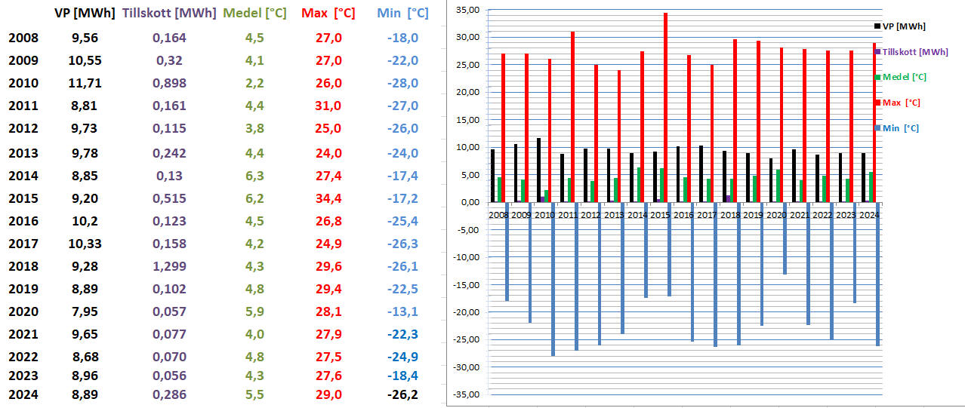This screenshot has height=408, width=965.
Task: Click Tillskott value 0,32 for 2009
Action: (169, 60)
